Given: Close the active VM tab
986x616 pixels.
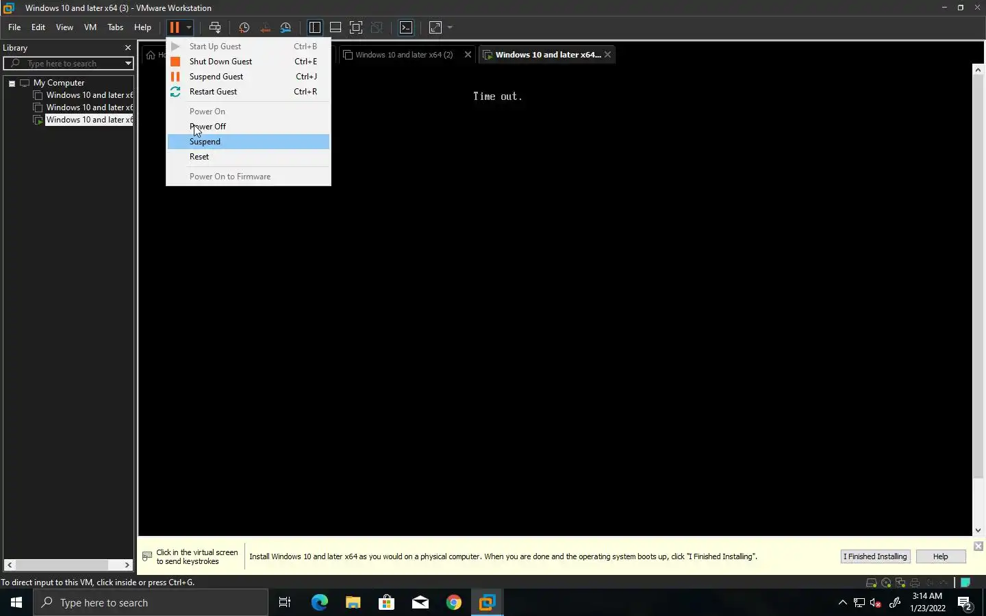Looking at the screenshot, I should pyautogui.click(x=607, y=55).
